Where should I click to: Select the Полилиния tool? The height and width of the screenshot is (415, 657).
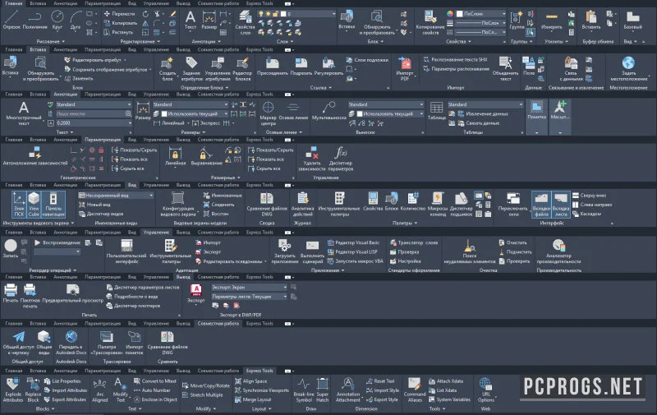(34, 20)
